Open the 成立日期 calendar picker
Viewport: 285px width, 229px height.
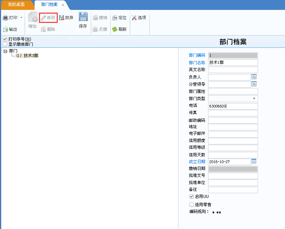254,161
